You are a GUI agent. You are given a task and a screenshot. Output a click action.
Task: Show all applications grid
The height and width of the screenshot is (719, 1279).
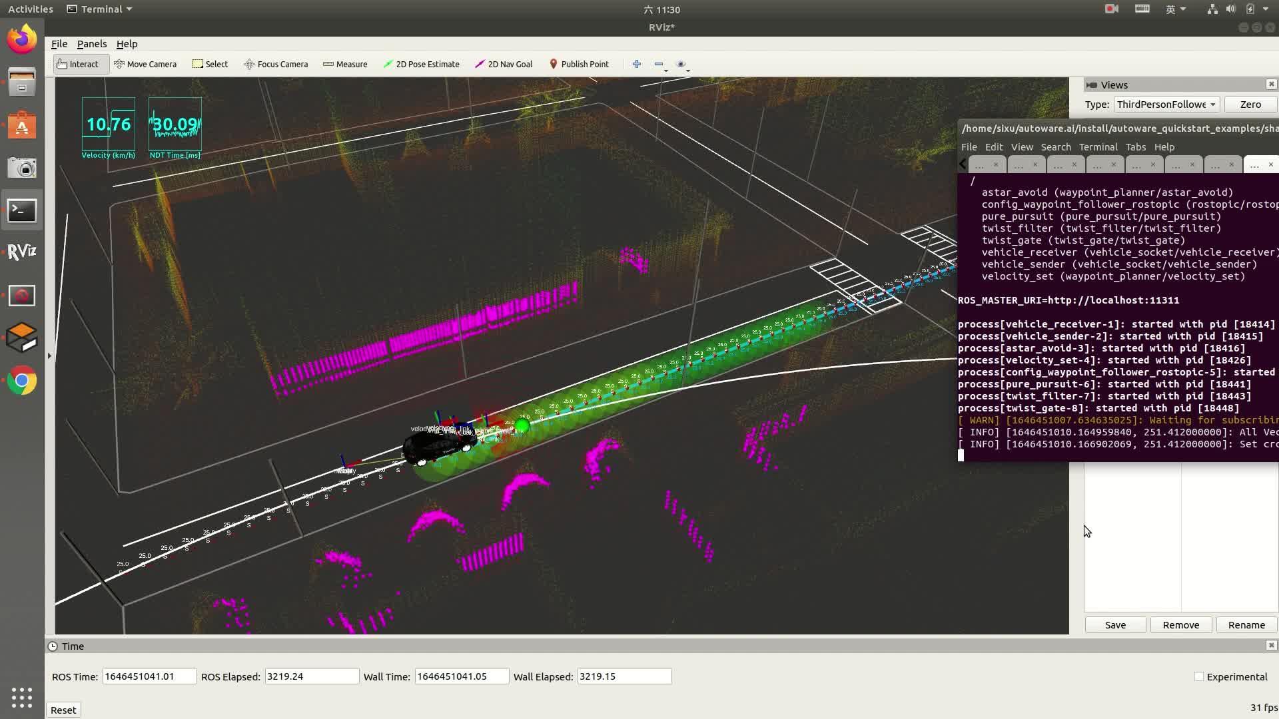pos(22,697)
